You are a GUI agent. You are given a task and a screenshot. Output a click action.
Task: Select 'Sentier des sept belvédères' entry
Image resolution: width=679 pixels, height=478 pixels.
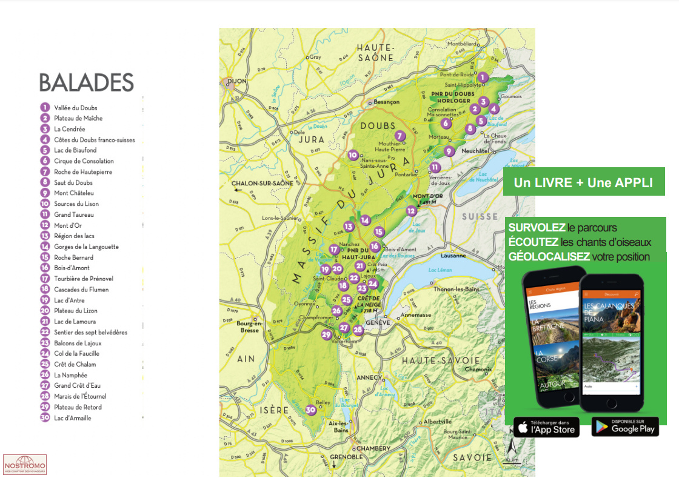pyautogui.click(x=90, y=332)
